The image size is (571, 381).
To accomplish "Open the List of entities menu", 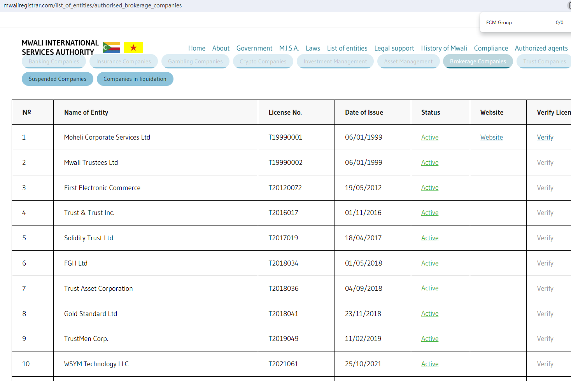I will [347, 48].
